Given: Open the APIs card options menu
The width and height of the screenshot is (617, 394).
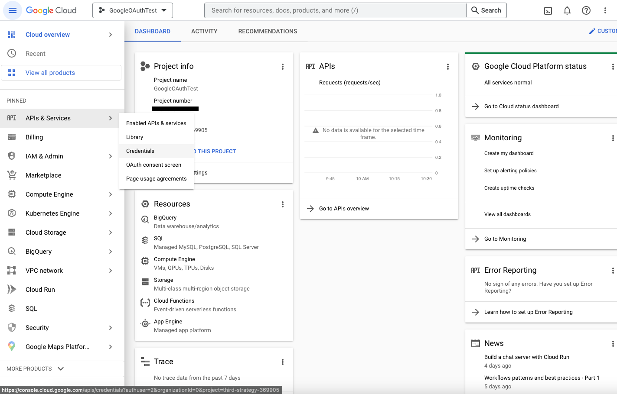Looking at the screenshot, I should click(x=448, y=67).
